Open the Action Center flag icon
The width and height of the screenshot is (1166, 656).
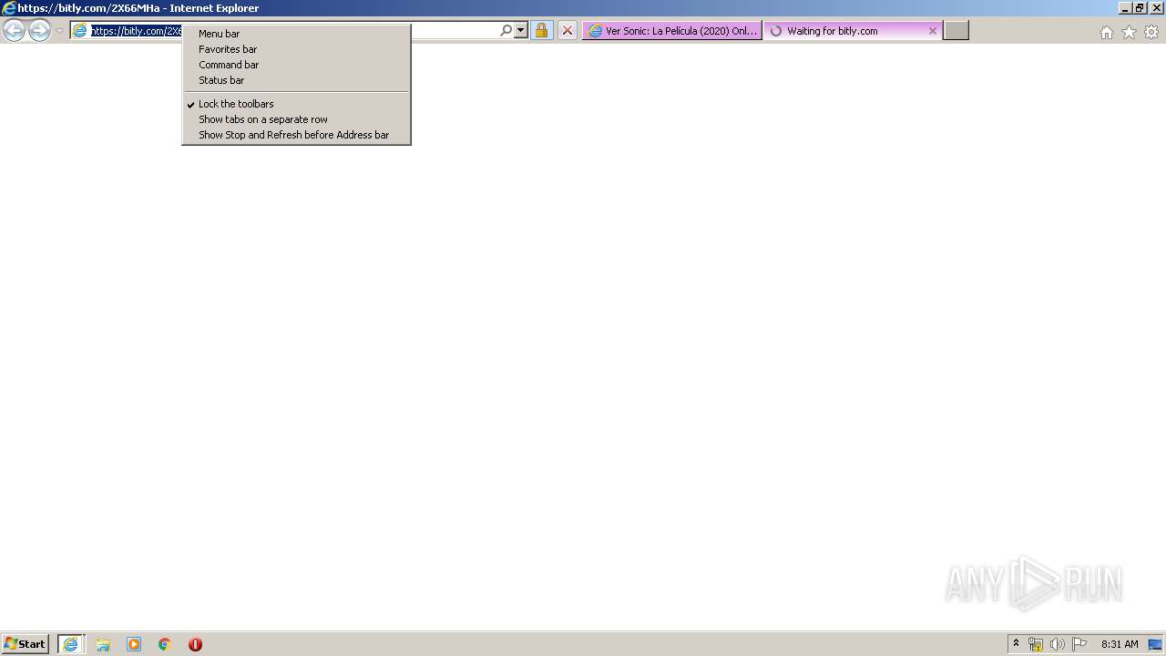[x=1079, y=644]
